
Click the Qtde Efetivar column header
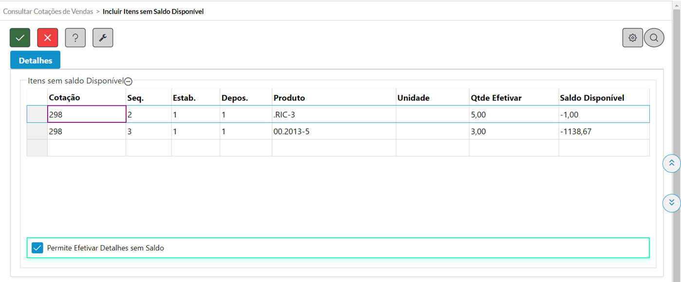click(514, 98)
